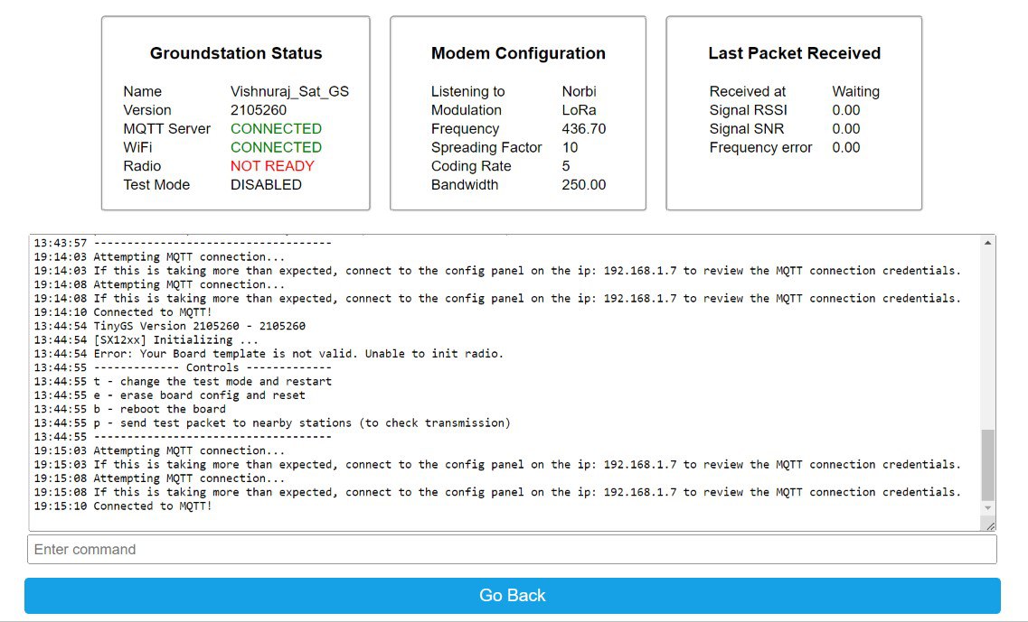Click the MQTT Server CONNECTED status
The height and width of the screenshot is (622, 1028).
[x=276, y=129]
